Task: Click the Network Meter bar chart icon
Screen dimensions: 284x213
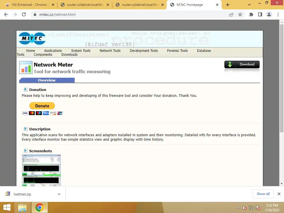Action: click(x=26, y=68)
